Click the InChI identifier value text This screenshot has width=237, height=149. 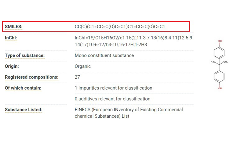[134, 41]
